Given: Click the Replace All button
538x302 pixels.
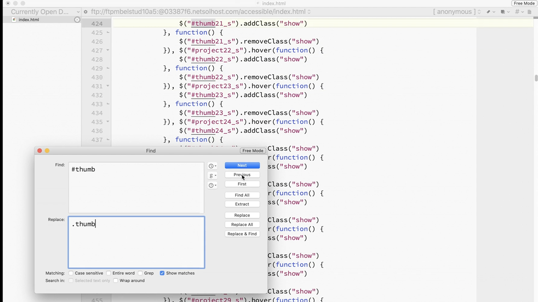Looking at the screenshot, I should [242, 225].
